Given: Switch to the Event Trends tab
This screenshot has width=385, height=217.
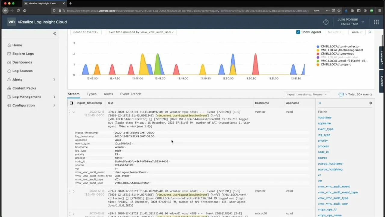Looking at the screenshot, I should point(131,94).
